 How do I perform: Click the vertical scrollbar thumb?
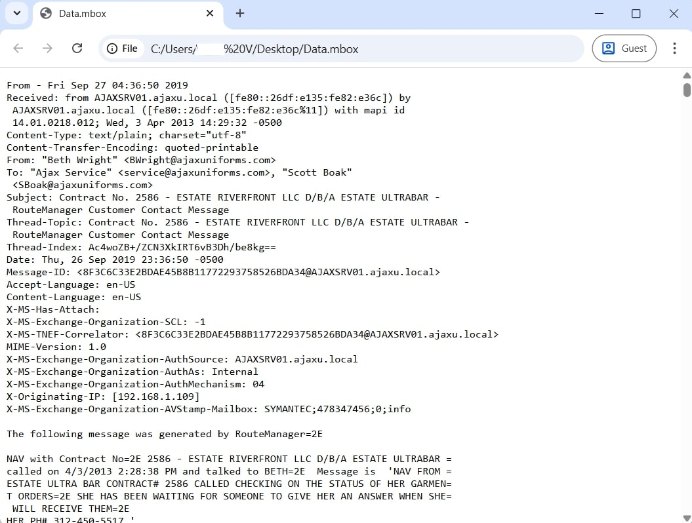(686, 90)
